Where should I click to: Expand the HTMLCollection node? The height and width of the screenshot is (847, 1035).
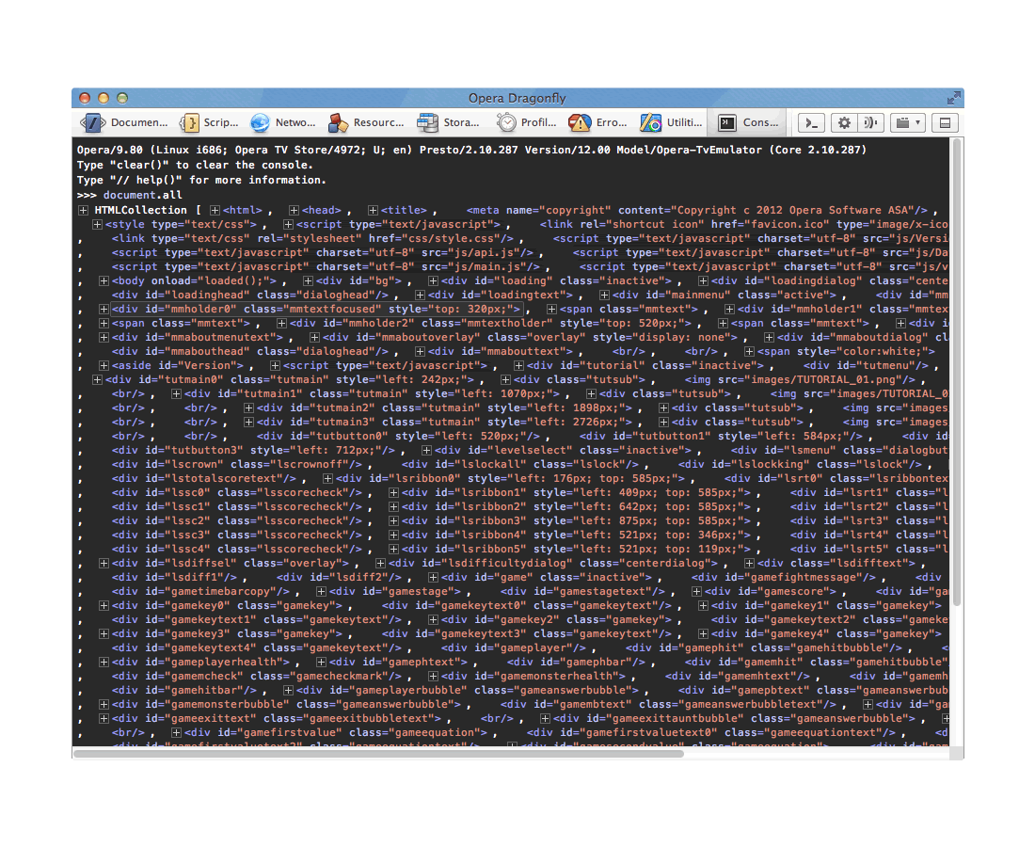point(84,210)
